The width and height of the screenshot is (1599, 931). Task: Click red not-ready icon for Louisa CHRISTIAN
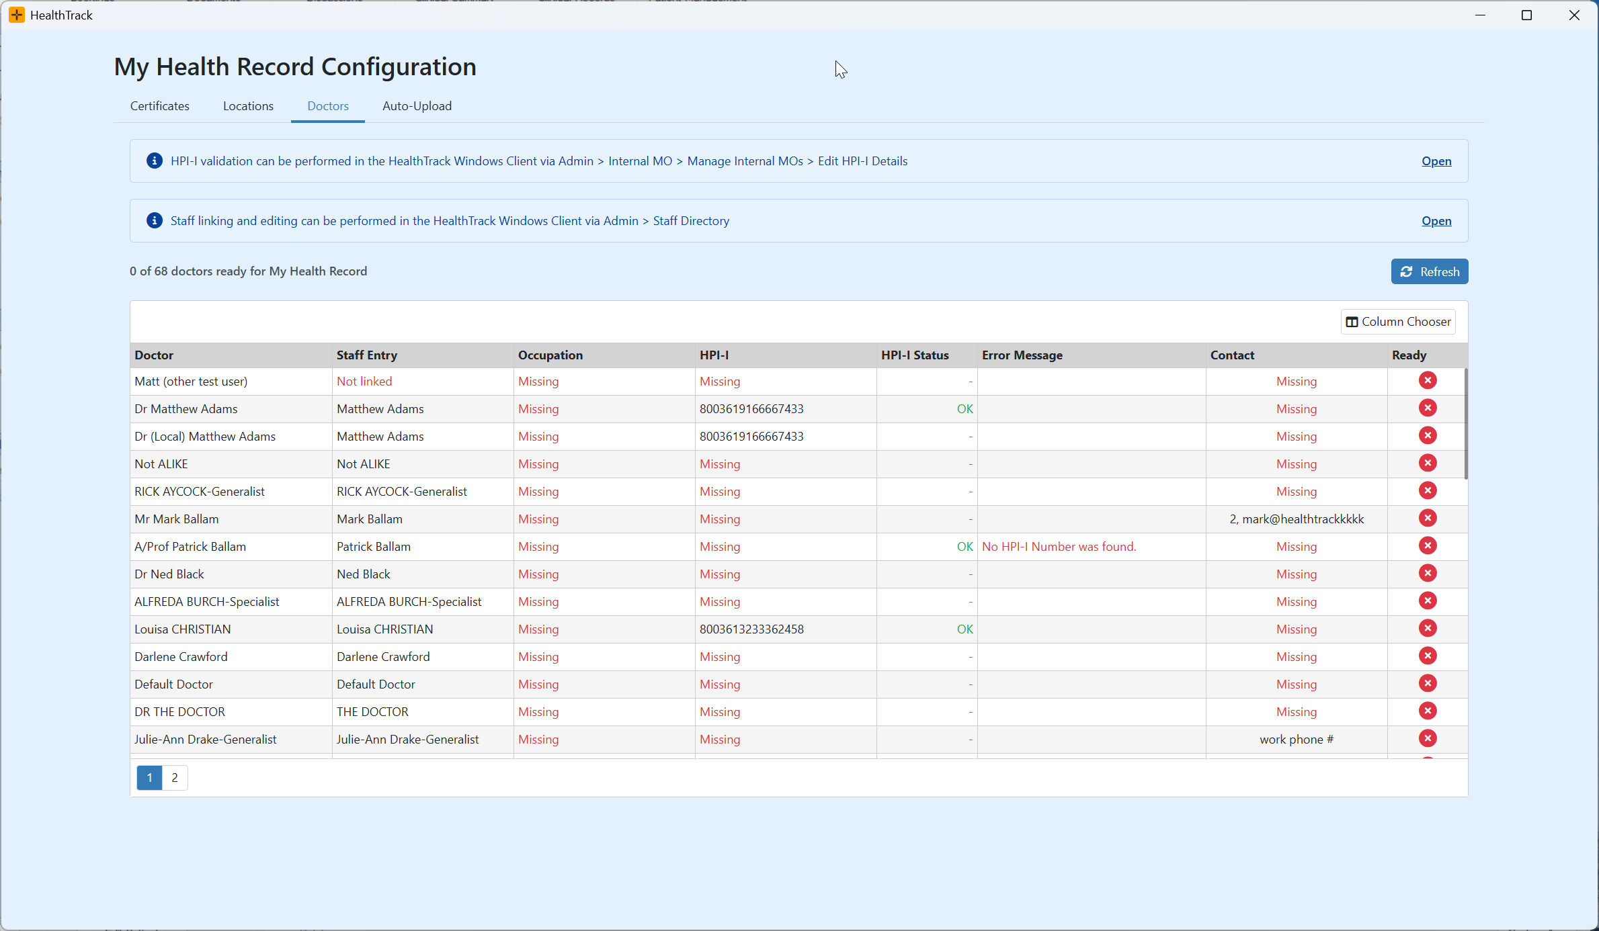(x=1428, y=628)
